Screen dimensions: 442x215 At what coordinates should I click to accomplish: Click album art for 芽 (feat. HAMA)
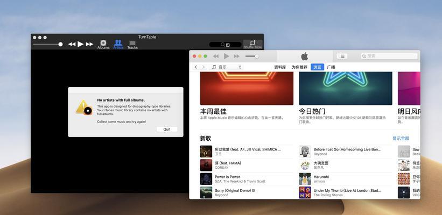click(206, 165)
